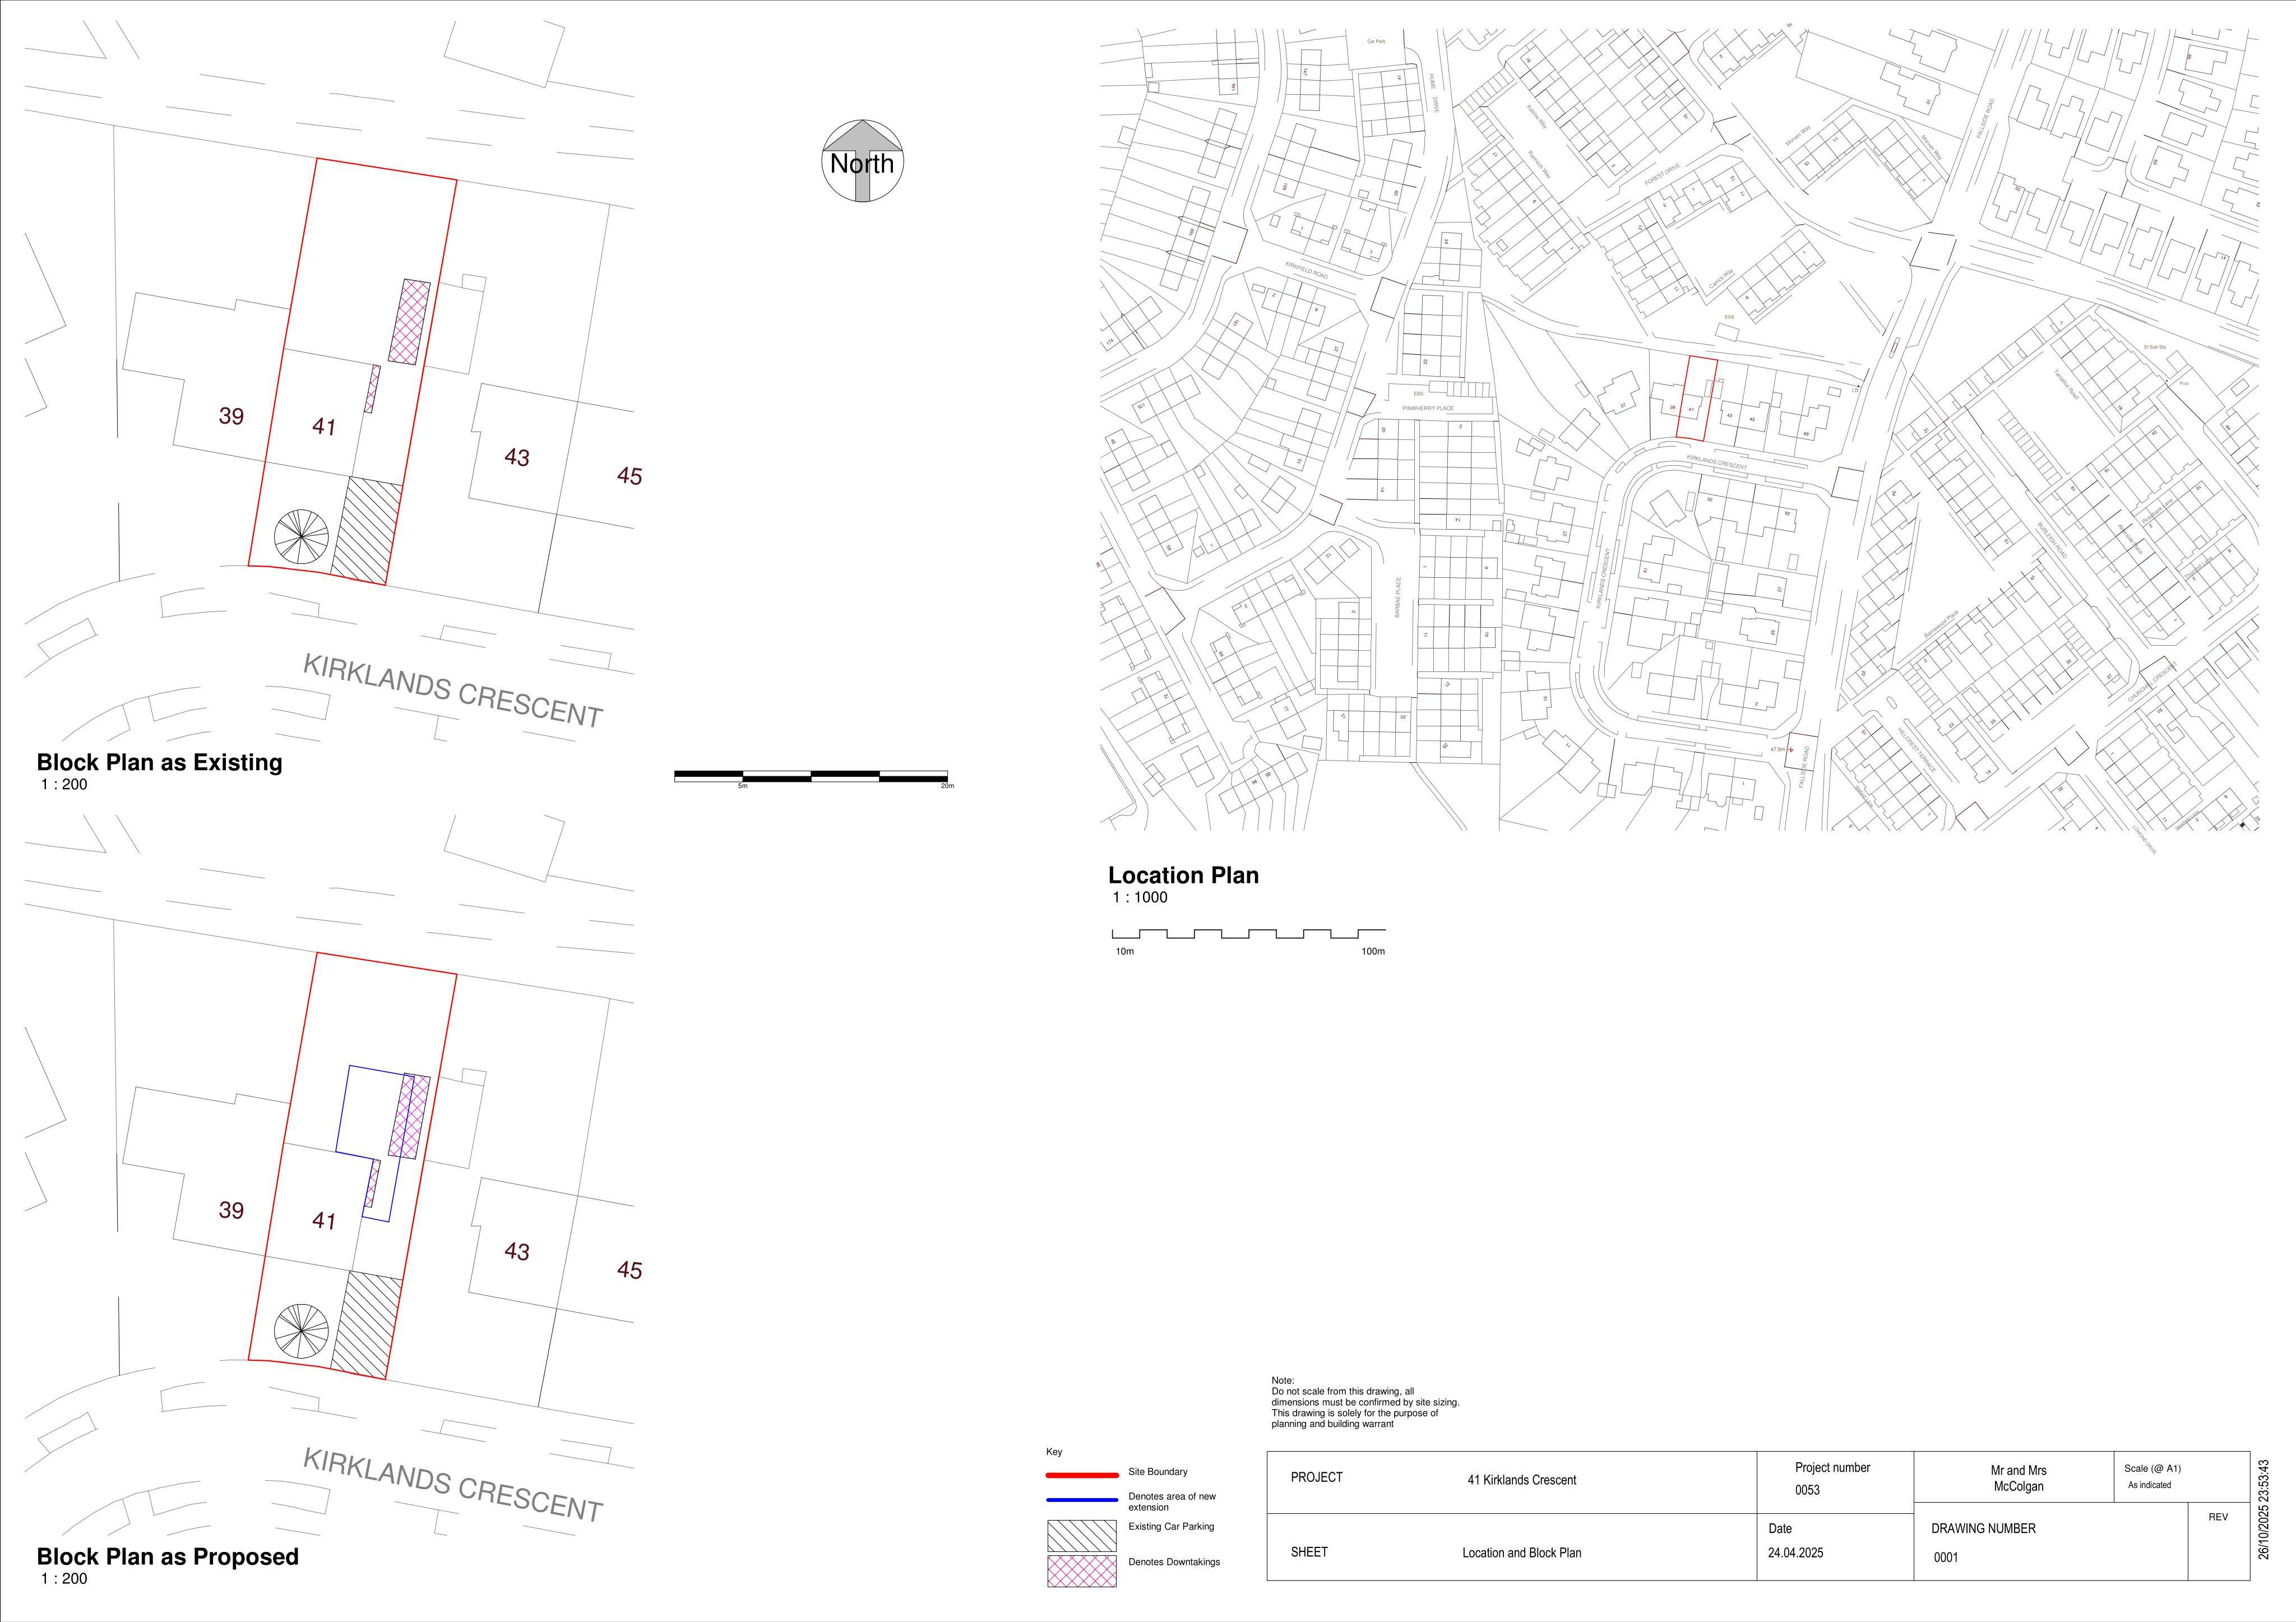2296x1622 pixels.
Task: Click '1 : 200' under Block Plan as Existing
Action: [x=64, y=785]
